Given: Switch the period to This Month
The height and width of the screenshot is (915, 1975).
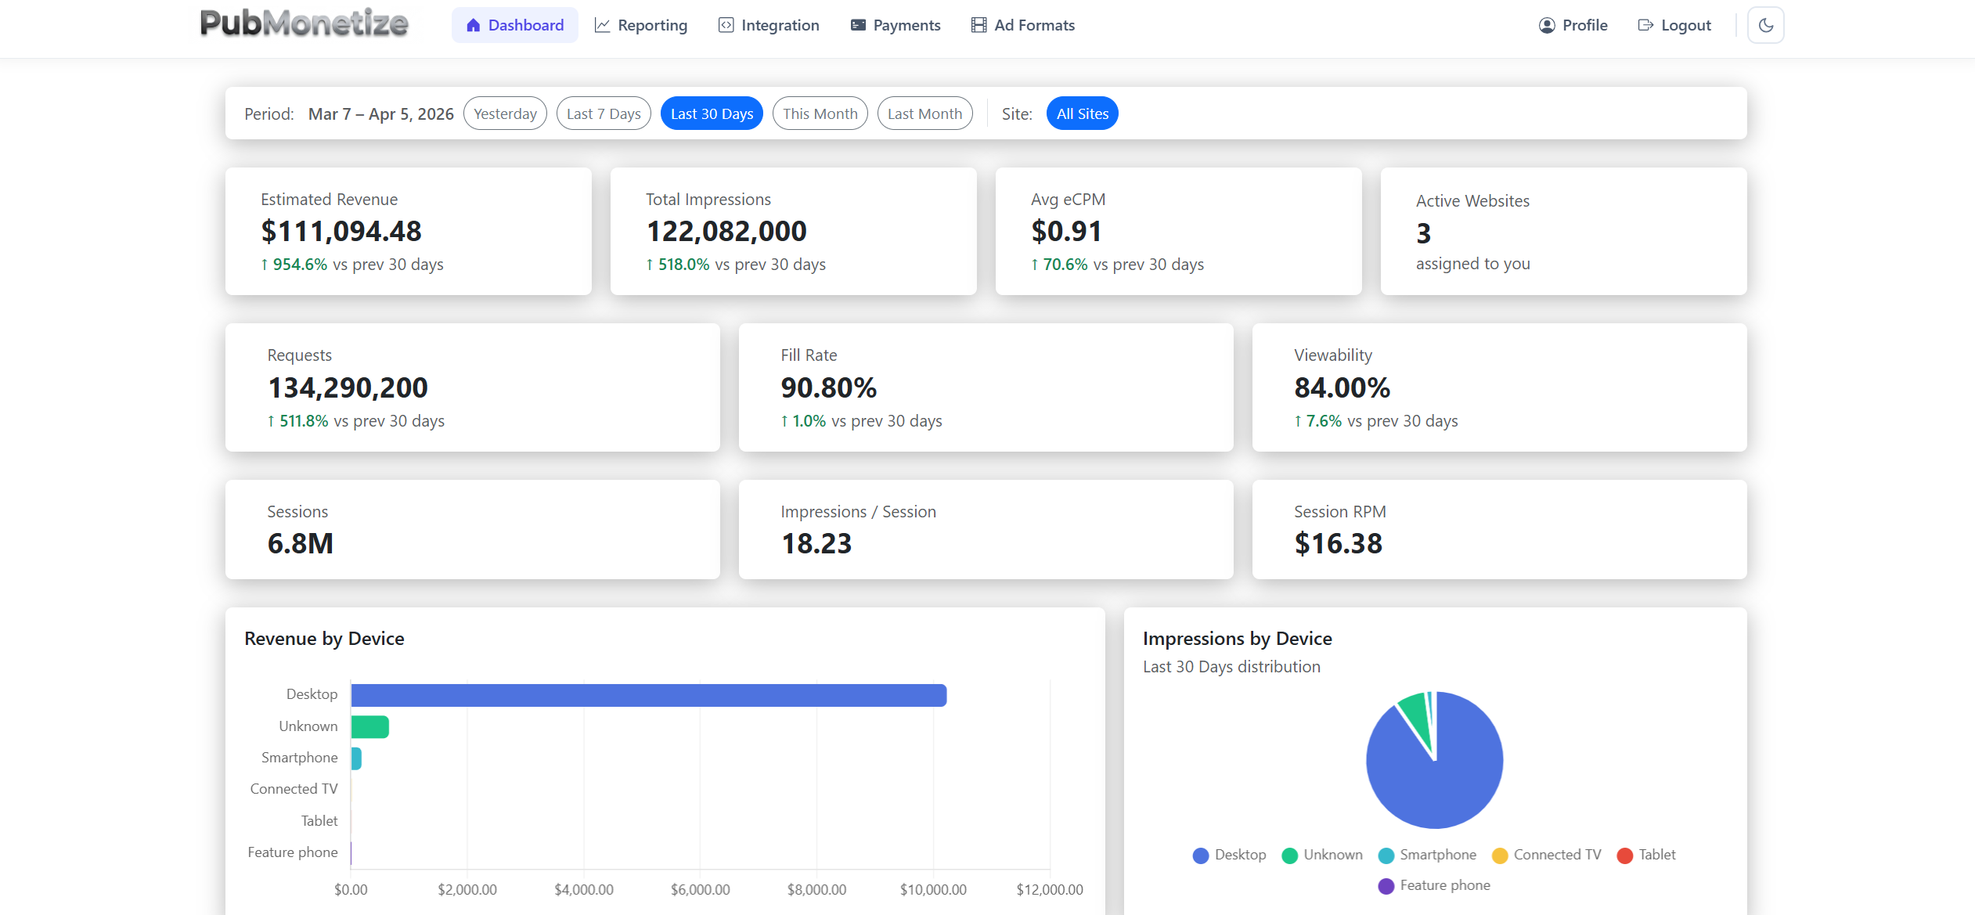Looking at the screenshot, I should (x=820, y=113).
